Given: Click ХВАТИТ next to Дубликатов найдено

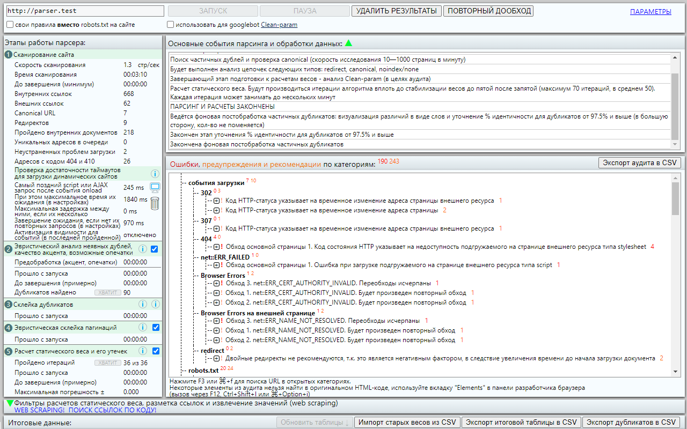Looking at the screenshot, I should click(x=108, y=293).
